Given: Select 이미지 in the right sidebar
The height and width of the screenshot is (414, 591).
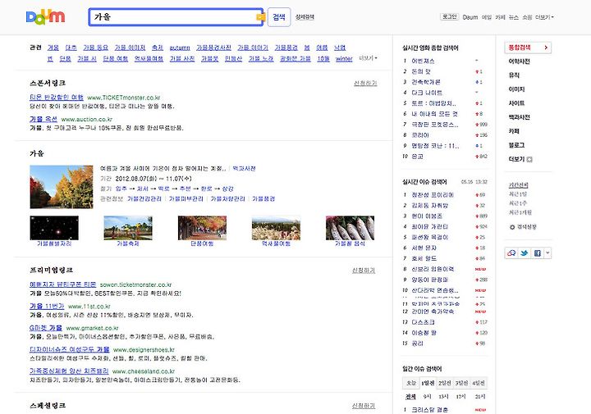Looking at the screenshot, I should (x=516, y=89).
